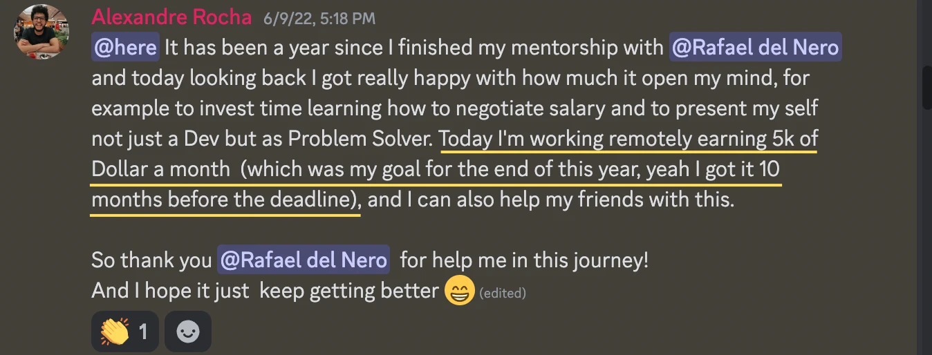The image size is (932, 355).
Task: Click the @here mention tag
Action: point(125,48)
